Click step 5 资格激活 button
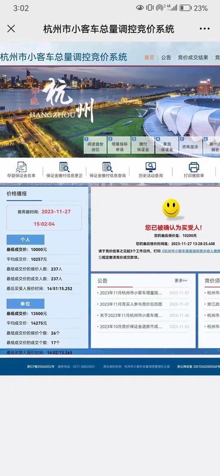 [x=191, y=145]
